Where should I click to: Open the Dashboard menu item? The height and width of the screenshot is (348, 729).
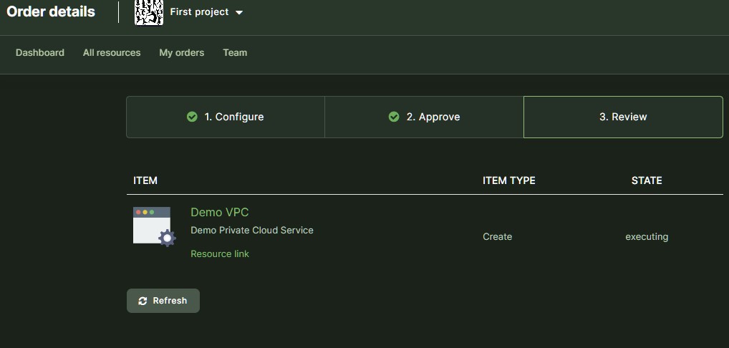click(40, 53)
